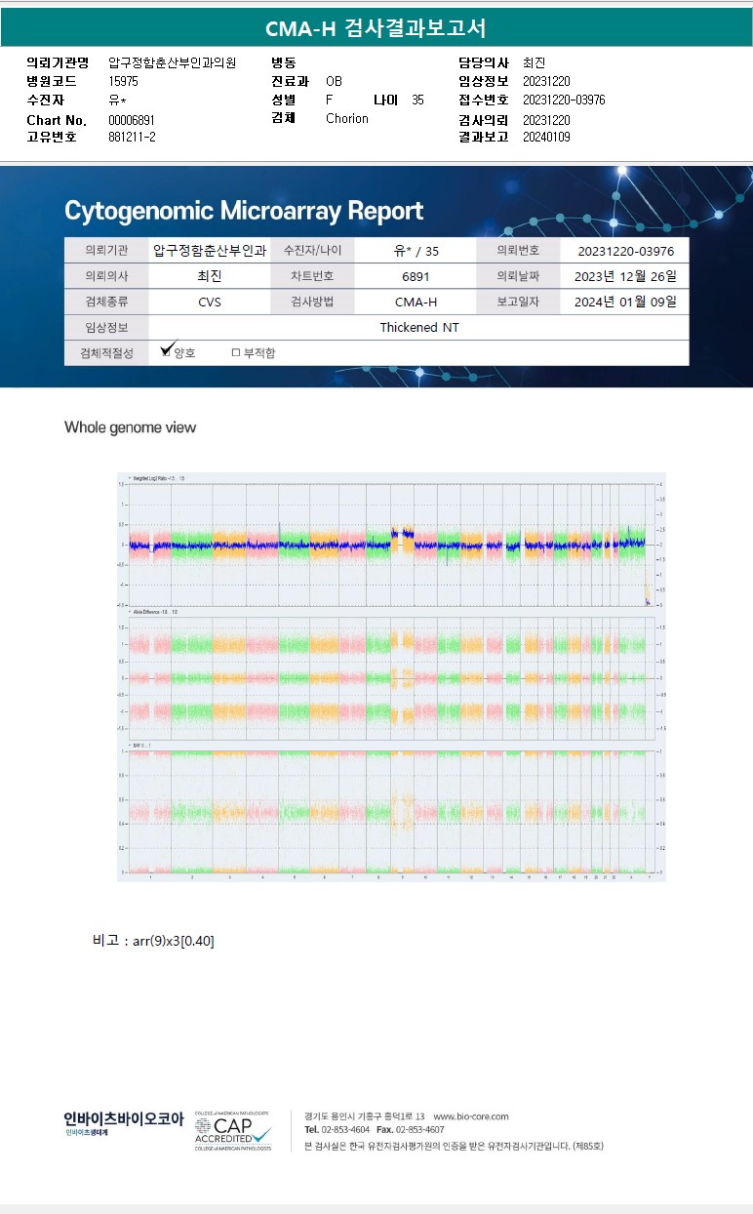This screenshot has height=1214, width=753.
Task: Select 임상정보 value 20231220 in header
Action: click(x=546, y=82)
